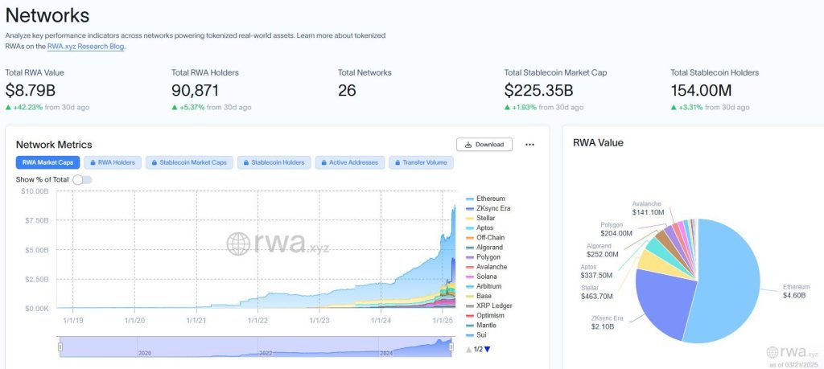Click the left range navigator handle

pyautogui.click(x=60, y=347)
